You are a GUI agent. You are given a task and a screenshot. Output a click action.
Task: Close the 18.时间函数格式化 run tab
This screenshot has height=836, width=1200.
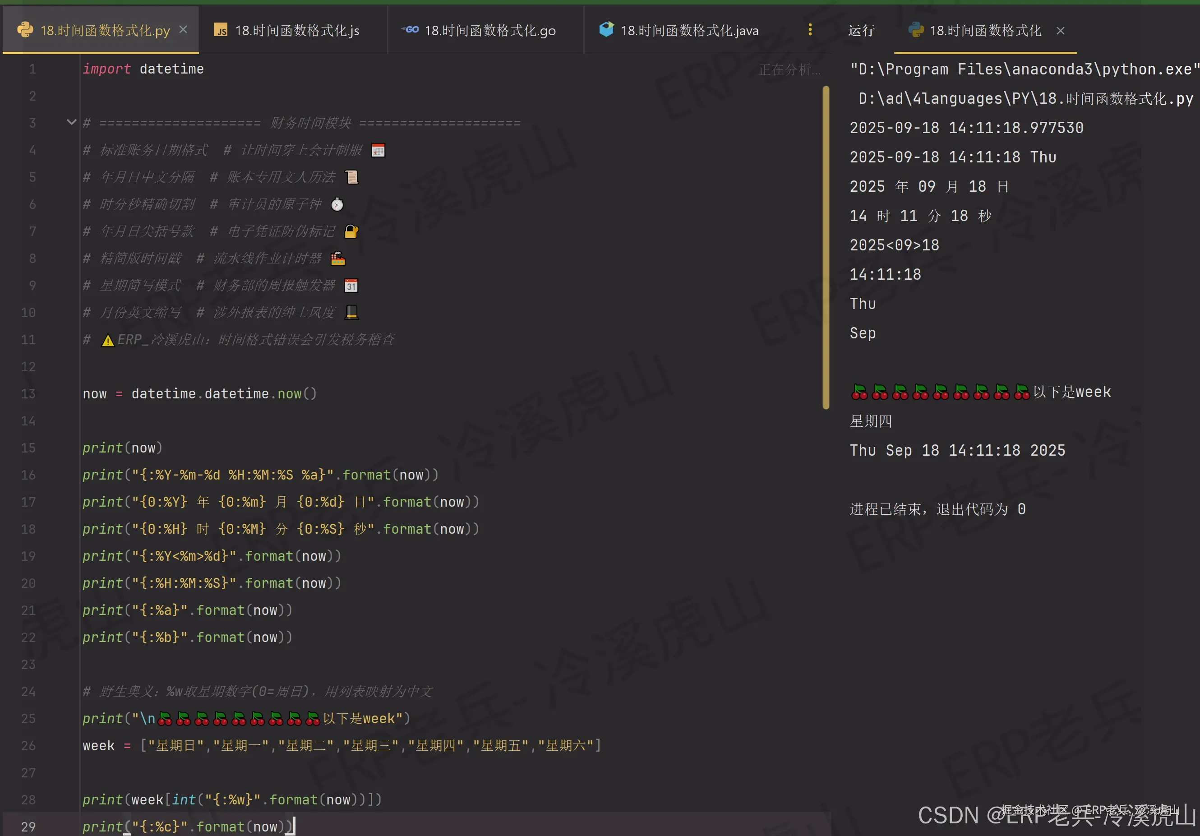(x=1060, y=31)
